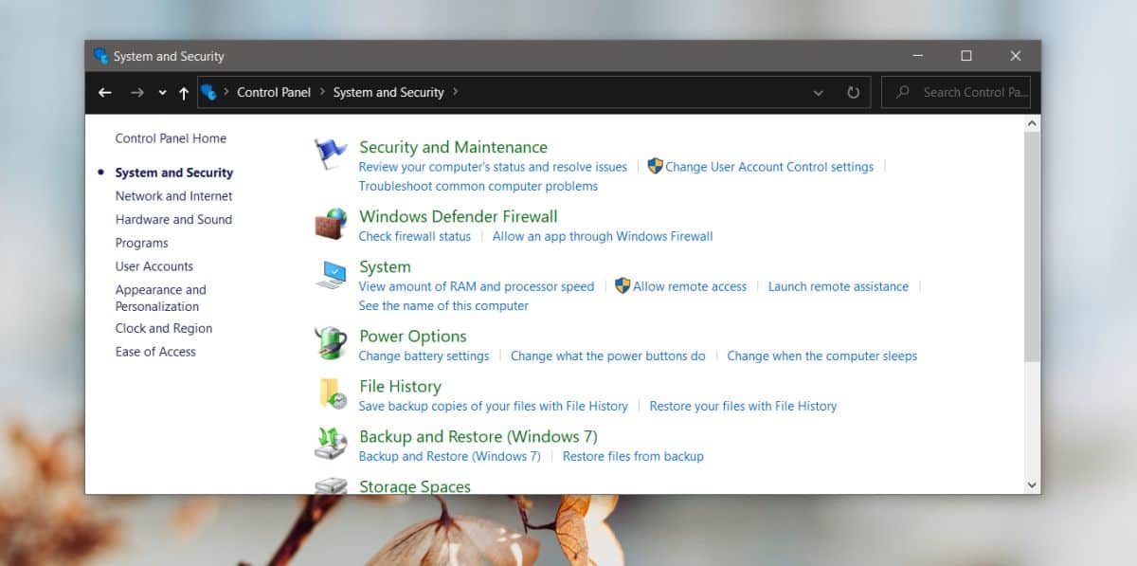Screen dimensions: 1137x566
Task: Click Change battery settings
Action: click(x=424, y=356)
